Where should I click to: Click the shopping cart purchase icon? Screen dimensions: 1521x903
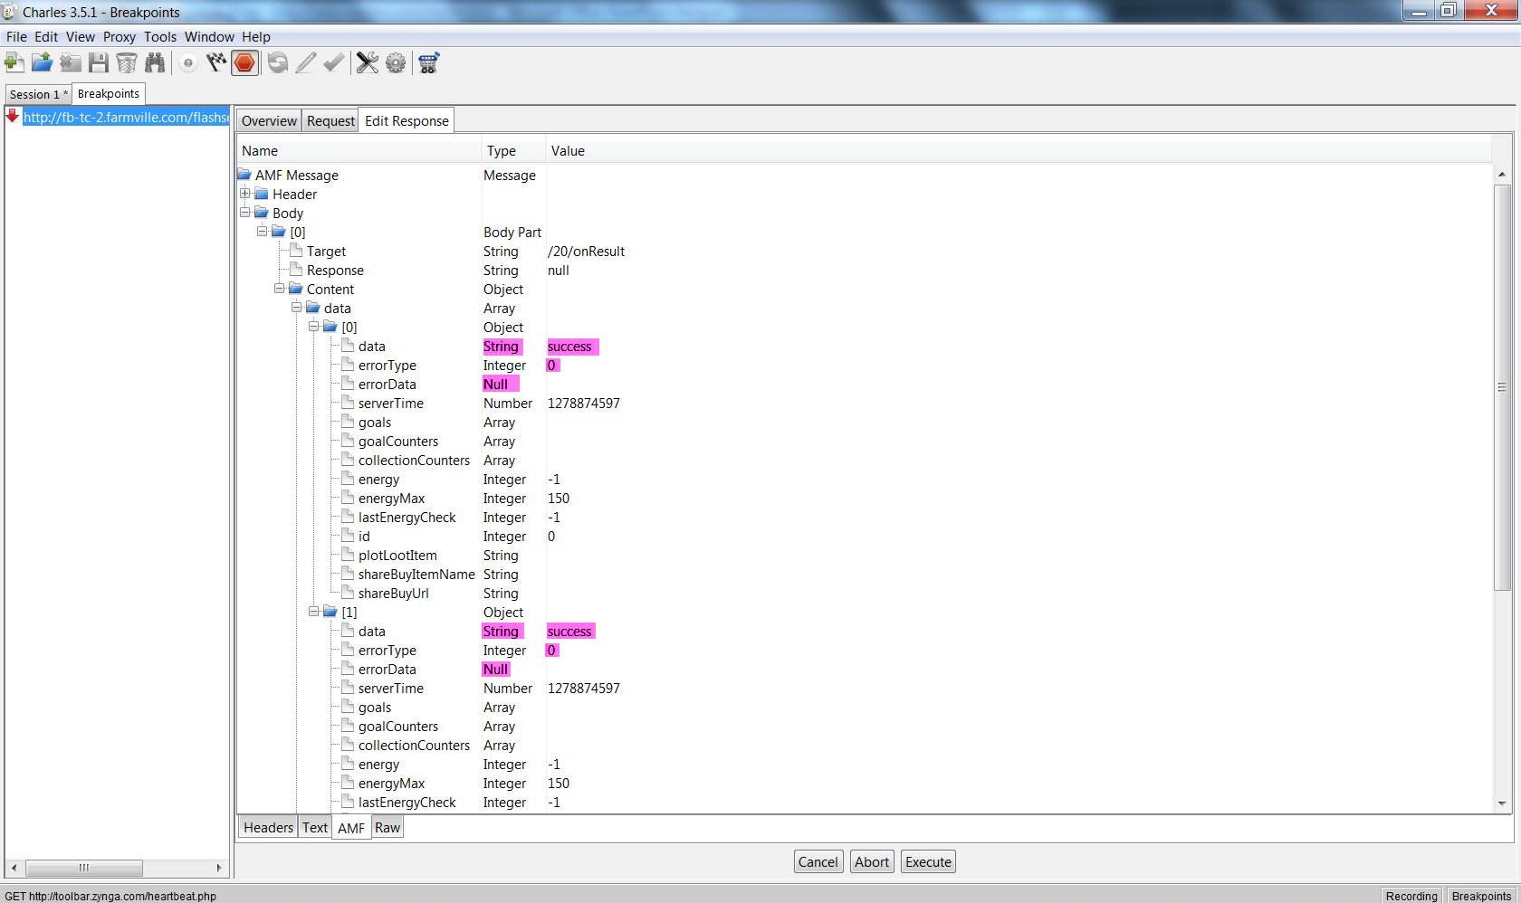pyautogui.click(x=429, y=62)
